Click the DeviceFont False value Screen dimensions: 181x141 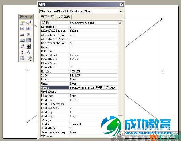94,55
